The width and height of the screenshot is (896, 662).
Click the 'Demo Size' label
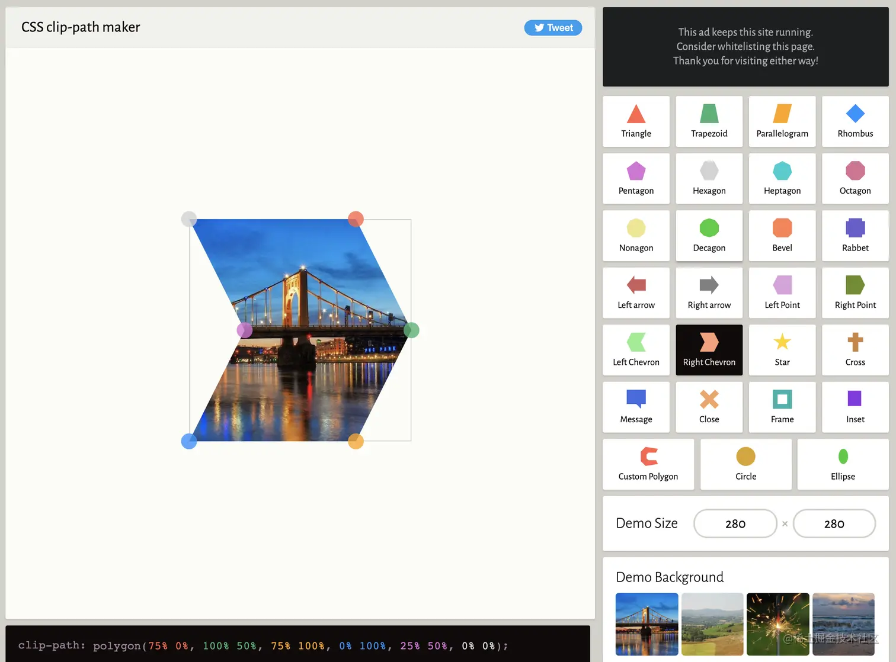pyautogui.click(x=647, y=523)
